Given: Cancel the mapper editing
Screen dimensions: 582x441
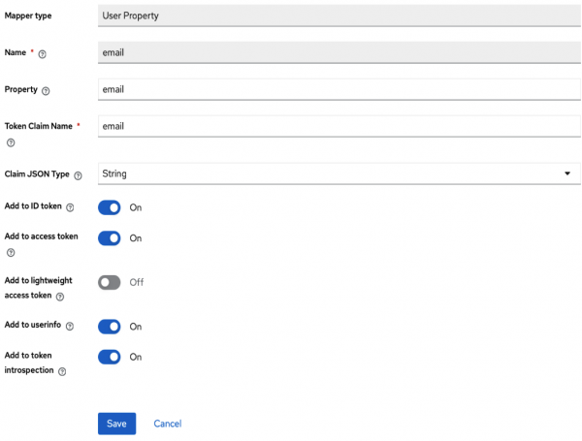Looking at the screenshot, I should click(x=168, y=424).
